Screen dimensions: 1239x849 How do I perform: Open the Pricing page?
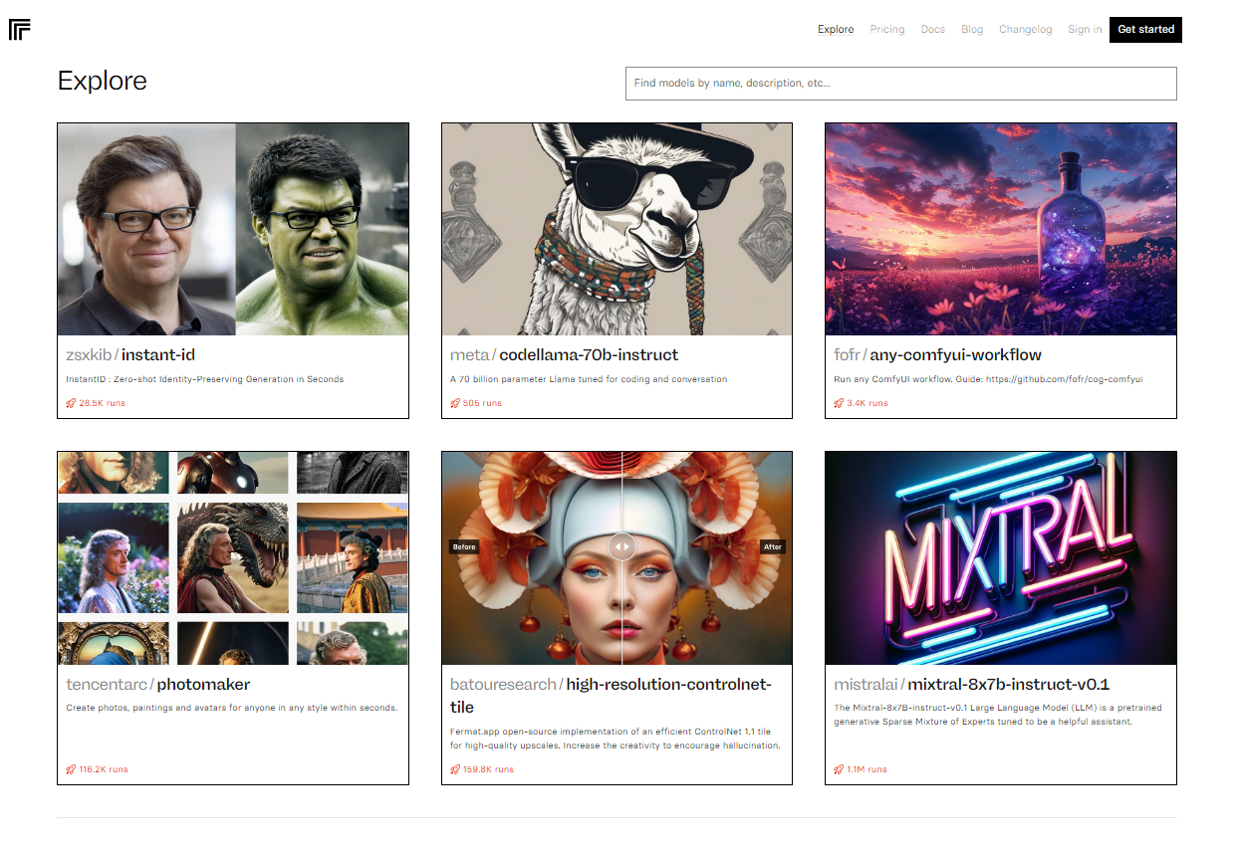pyautogui.click(x=886, y=29)
